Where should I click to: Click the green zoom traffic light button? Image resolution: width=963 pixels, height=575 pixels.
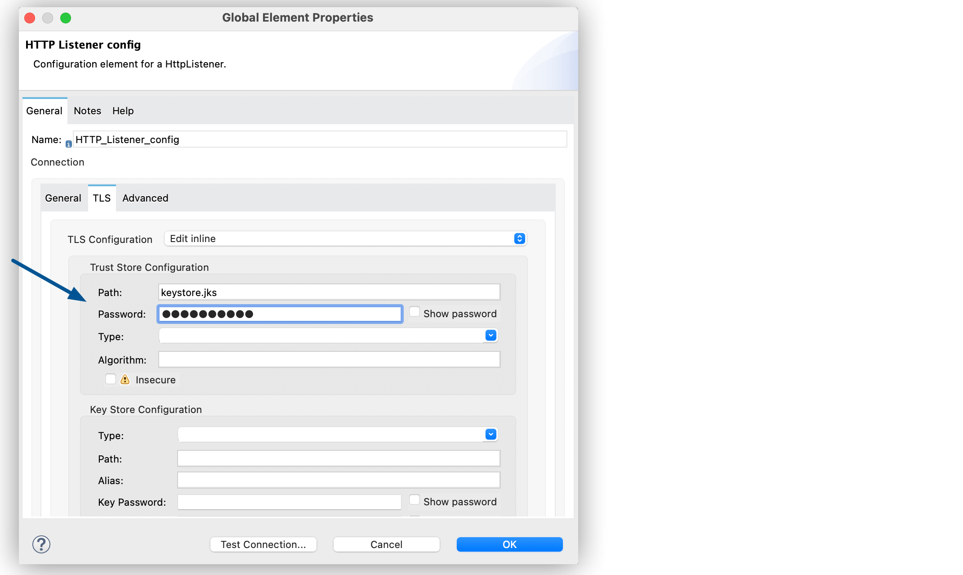(66, 18)
